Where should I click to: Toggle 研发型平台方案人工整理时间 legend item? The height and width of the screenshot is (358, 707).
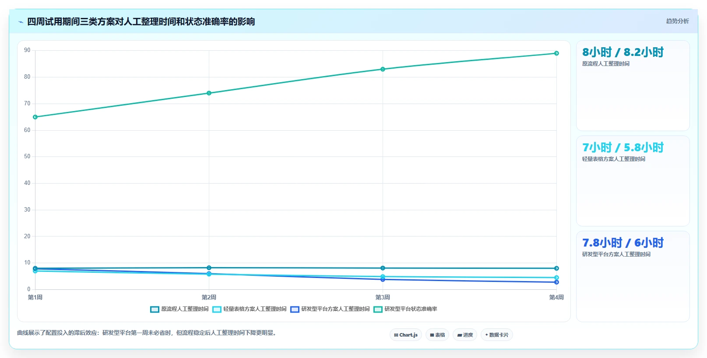330,309
